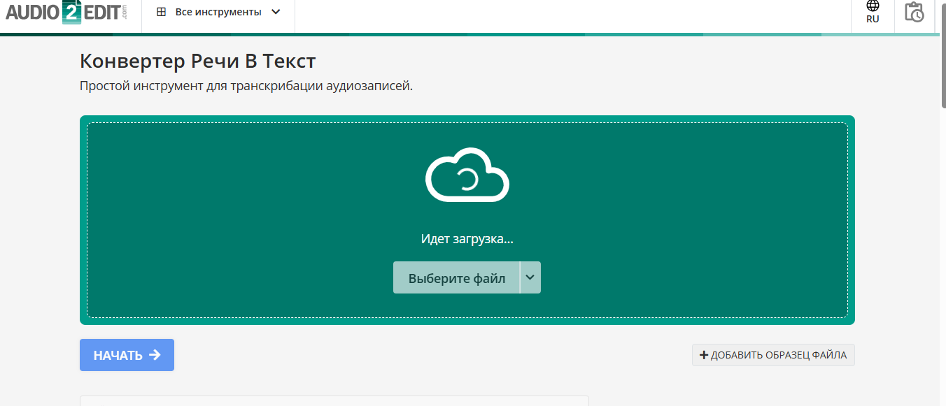The image size is (946, 406).
Task: Open the clipboard history icon
Action: [x=914, y=12]
